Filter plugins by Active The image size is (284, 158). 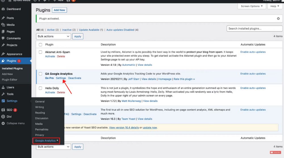[x=51, y=30]
